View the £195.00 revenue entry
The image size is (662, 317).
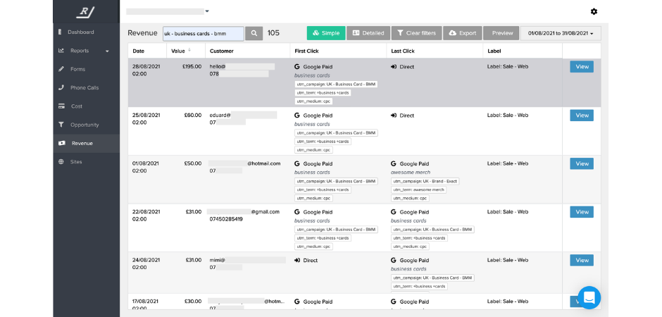coord(581,67)
